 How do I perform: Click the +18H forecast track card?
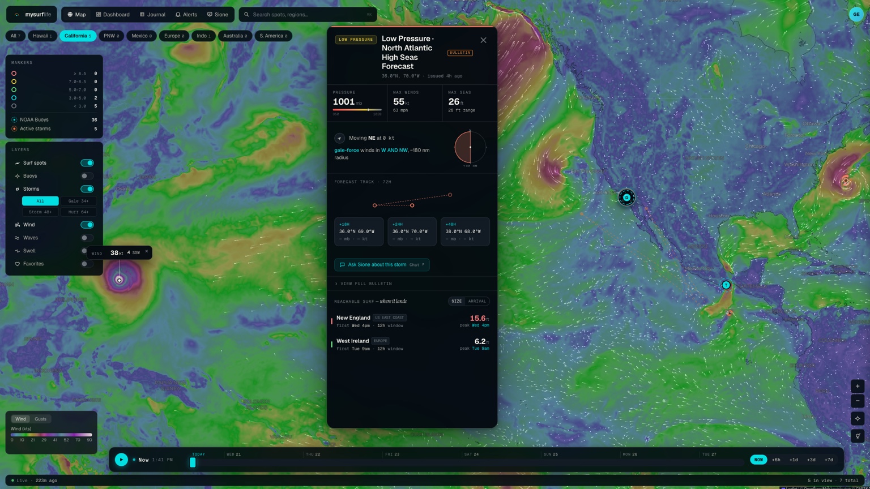point(359,231)
